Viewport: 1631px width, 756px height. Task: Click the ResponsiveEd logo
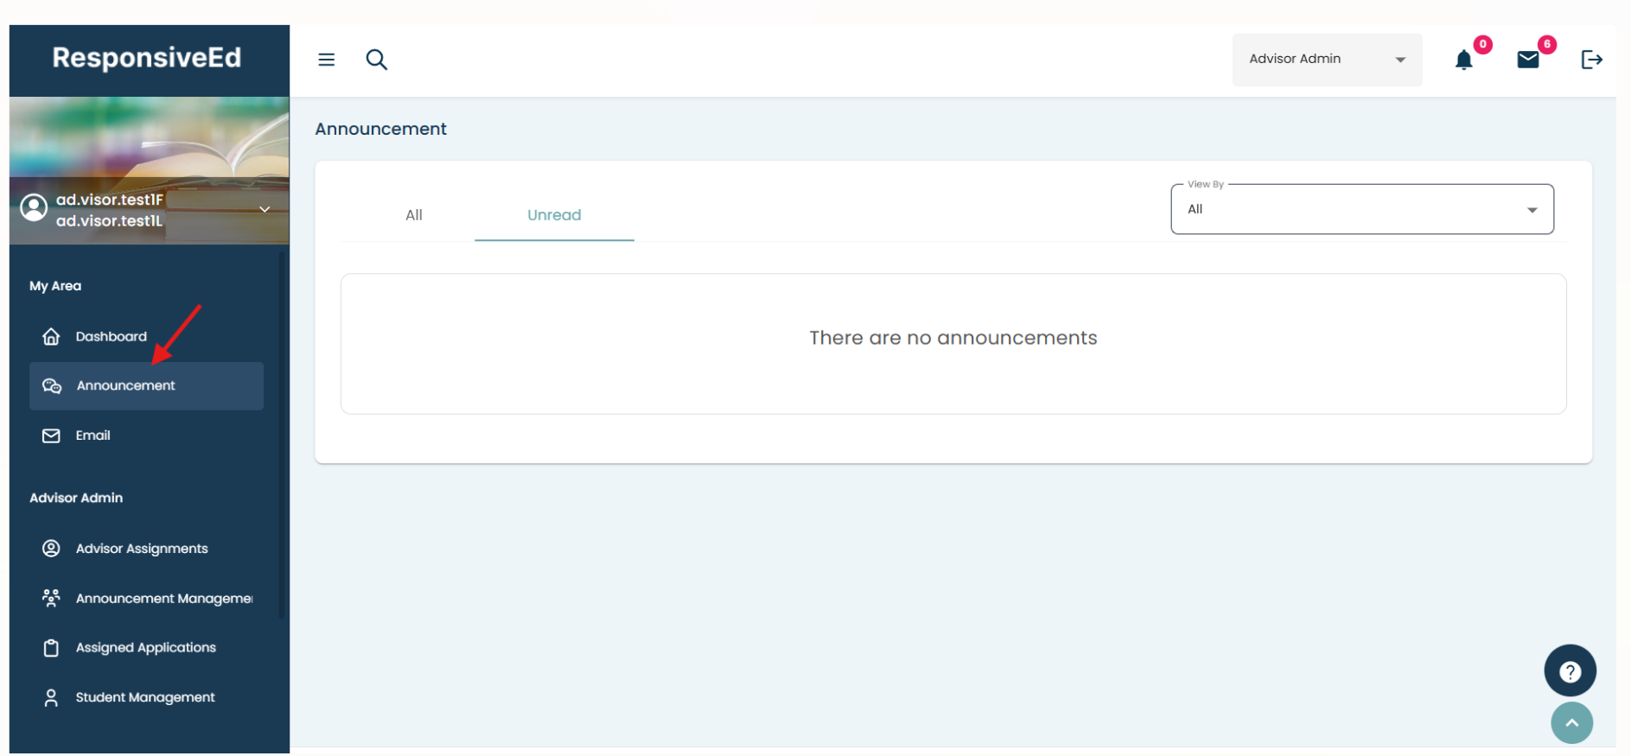147,58
